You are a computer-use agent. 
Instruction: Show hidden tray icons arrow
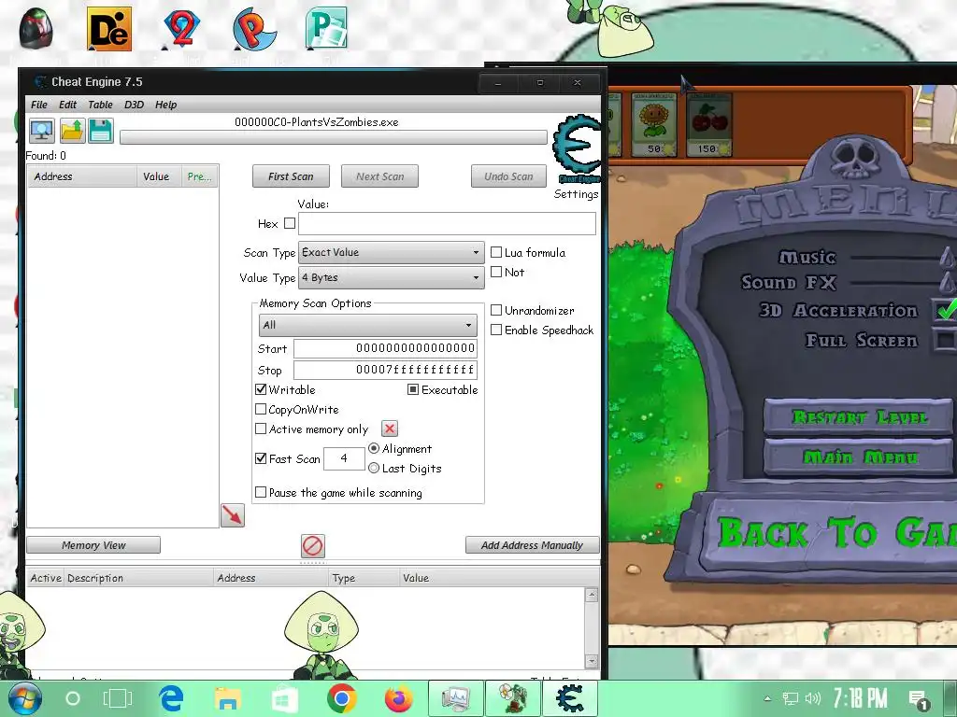768,698
